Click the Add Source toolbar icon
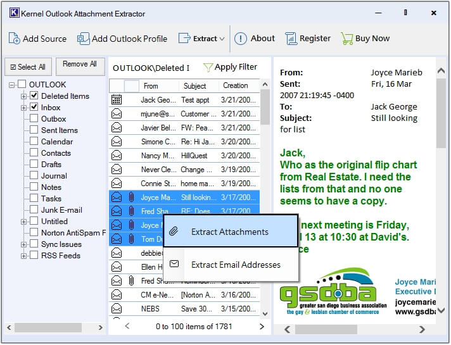 (14, 38)
